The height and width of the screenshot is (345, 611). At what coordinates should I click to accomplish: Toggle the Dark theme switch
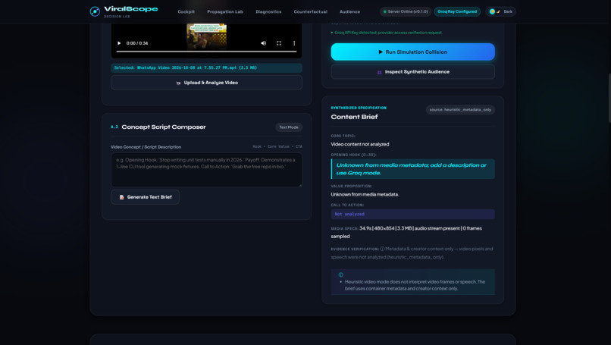coord(501,11)
